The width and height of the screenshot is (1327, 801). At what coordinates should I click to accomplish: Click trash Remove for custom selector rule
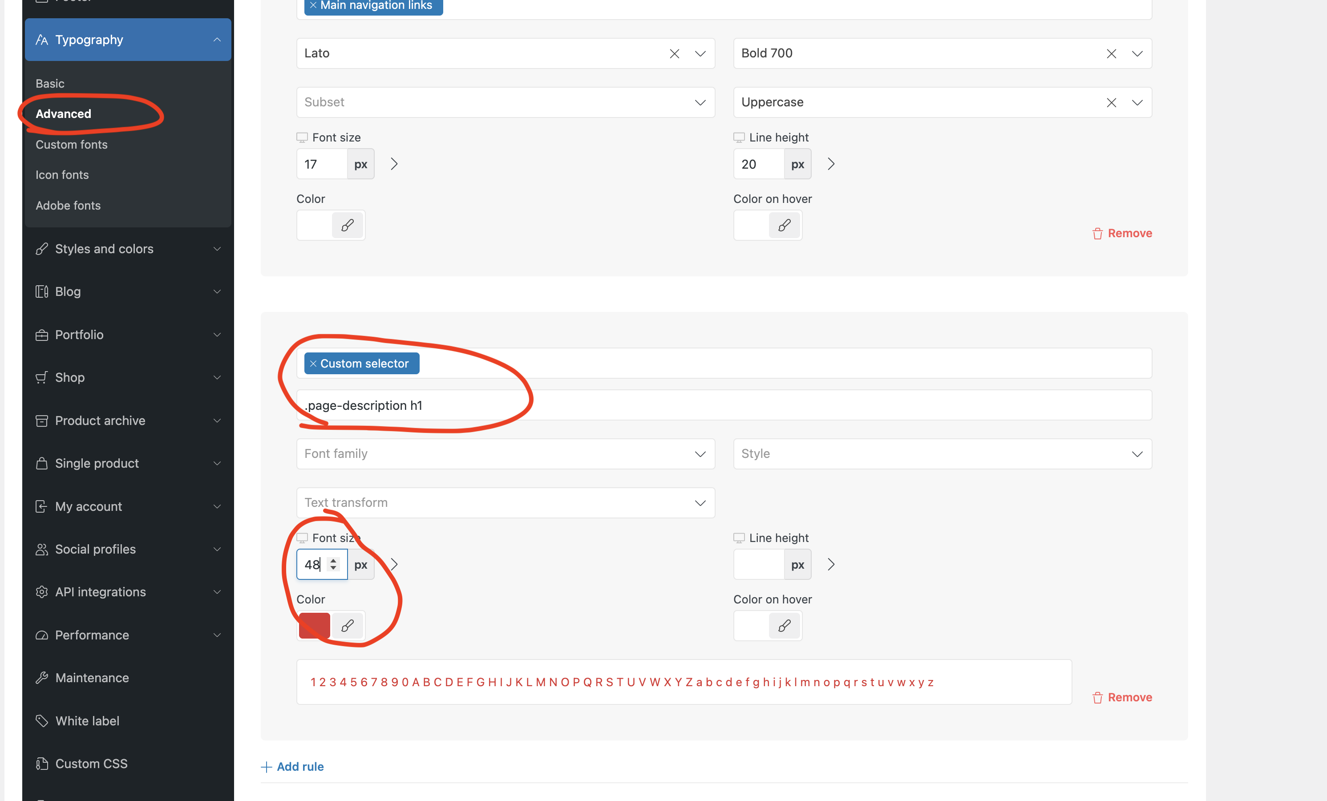tap(1122, 698)
